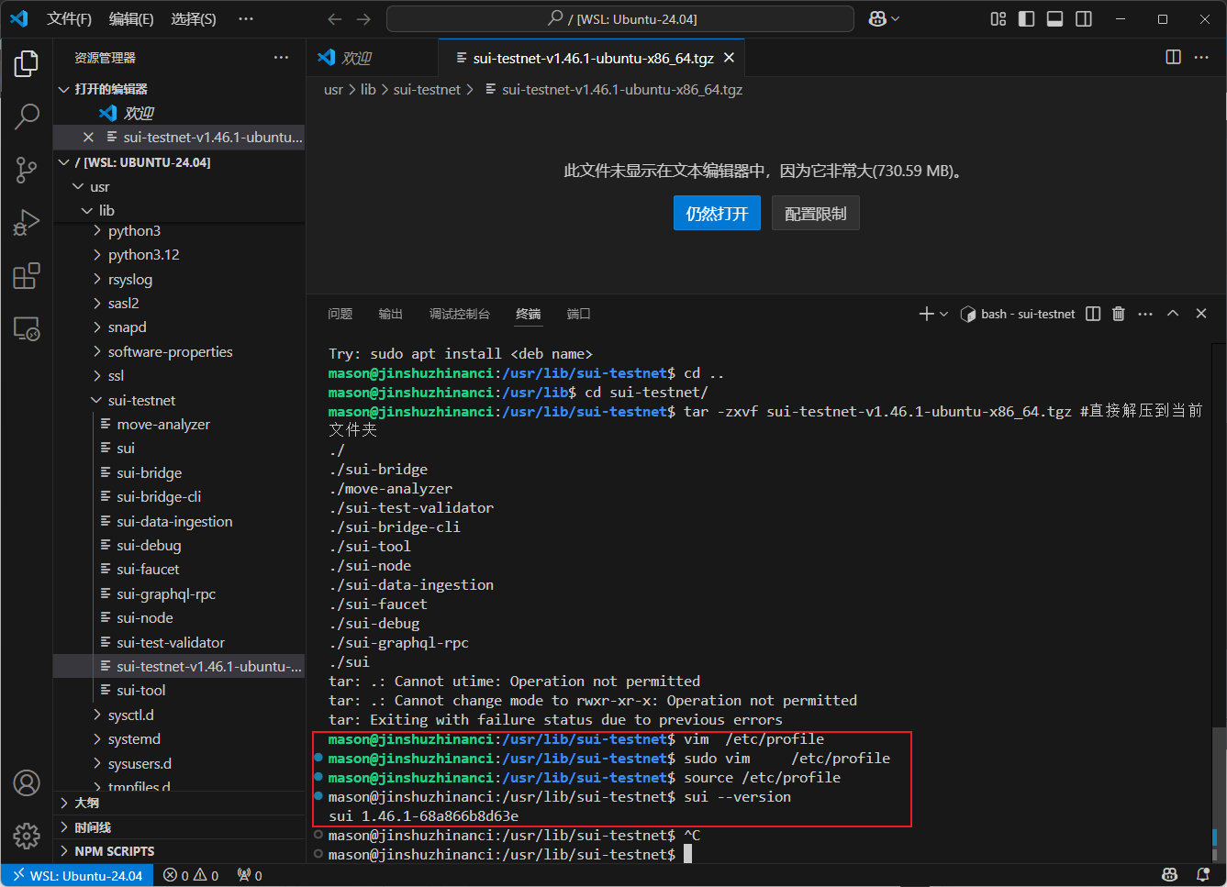The height and width of the screenshot is (887, 1227).
Task: Open the Copilot status icon in status bar
Action: coord(1169,875)
